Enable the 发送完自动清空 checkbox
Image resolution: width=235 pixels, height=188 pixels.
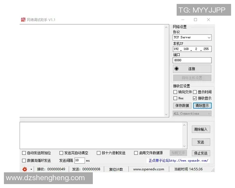tap(61, 153)
